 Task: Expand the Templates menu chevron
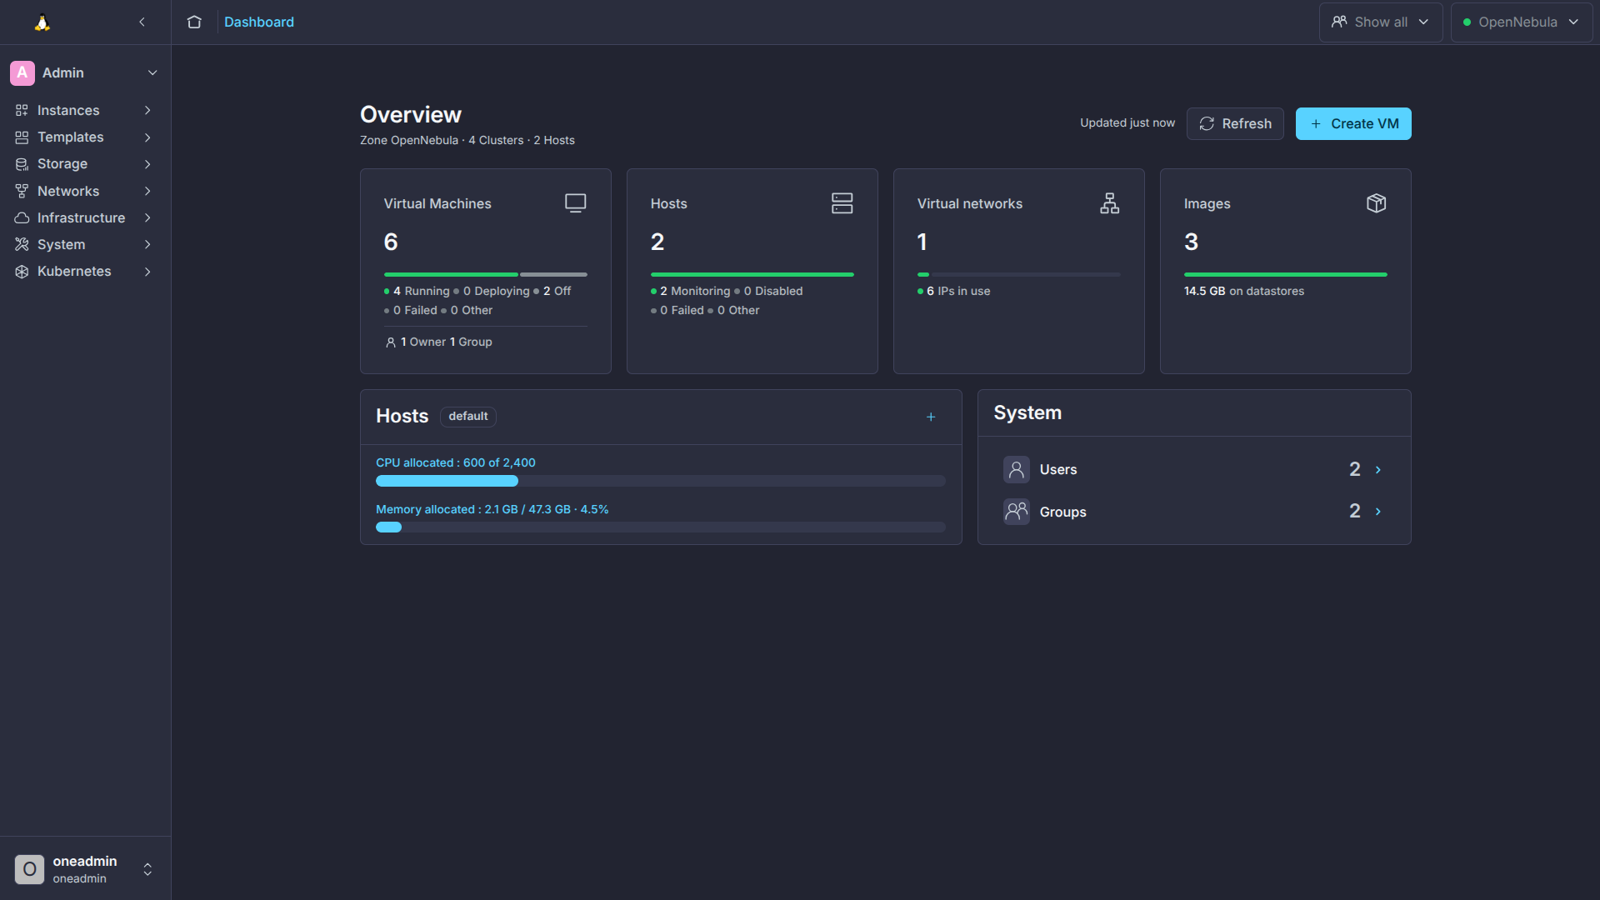(147, 137)
